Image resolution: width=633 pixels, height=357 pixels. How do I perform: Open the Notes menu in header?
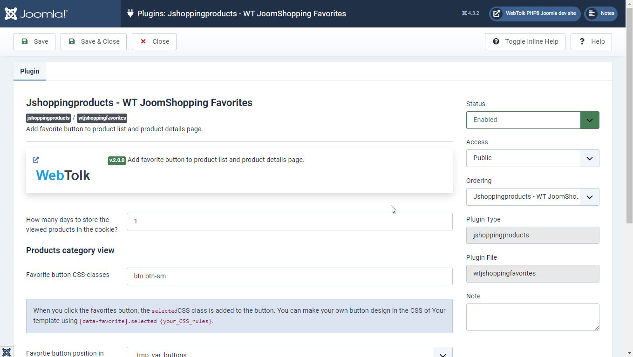pyautogui.click(x=601, y=13)
